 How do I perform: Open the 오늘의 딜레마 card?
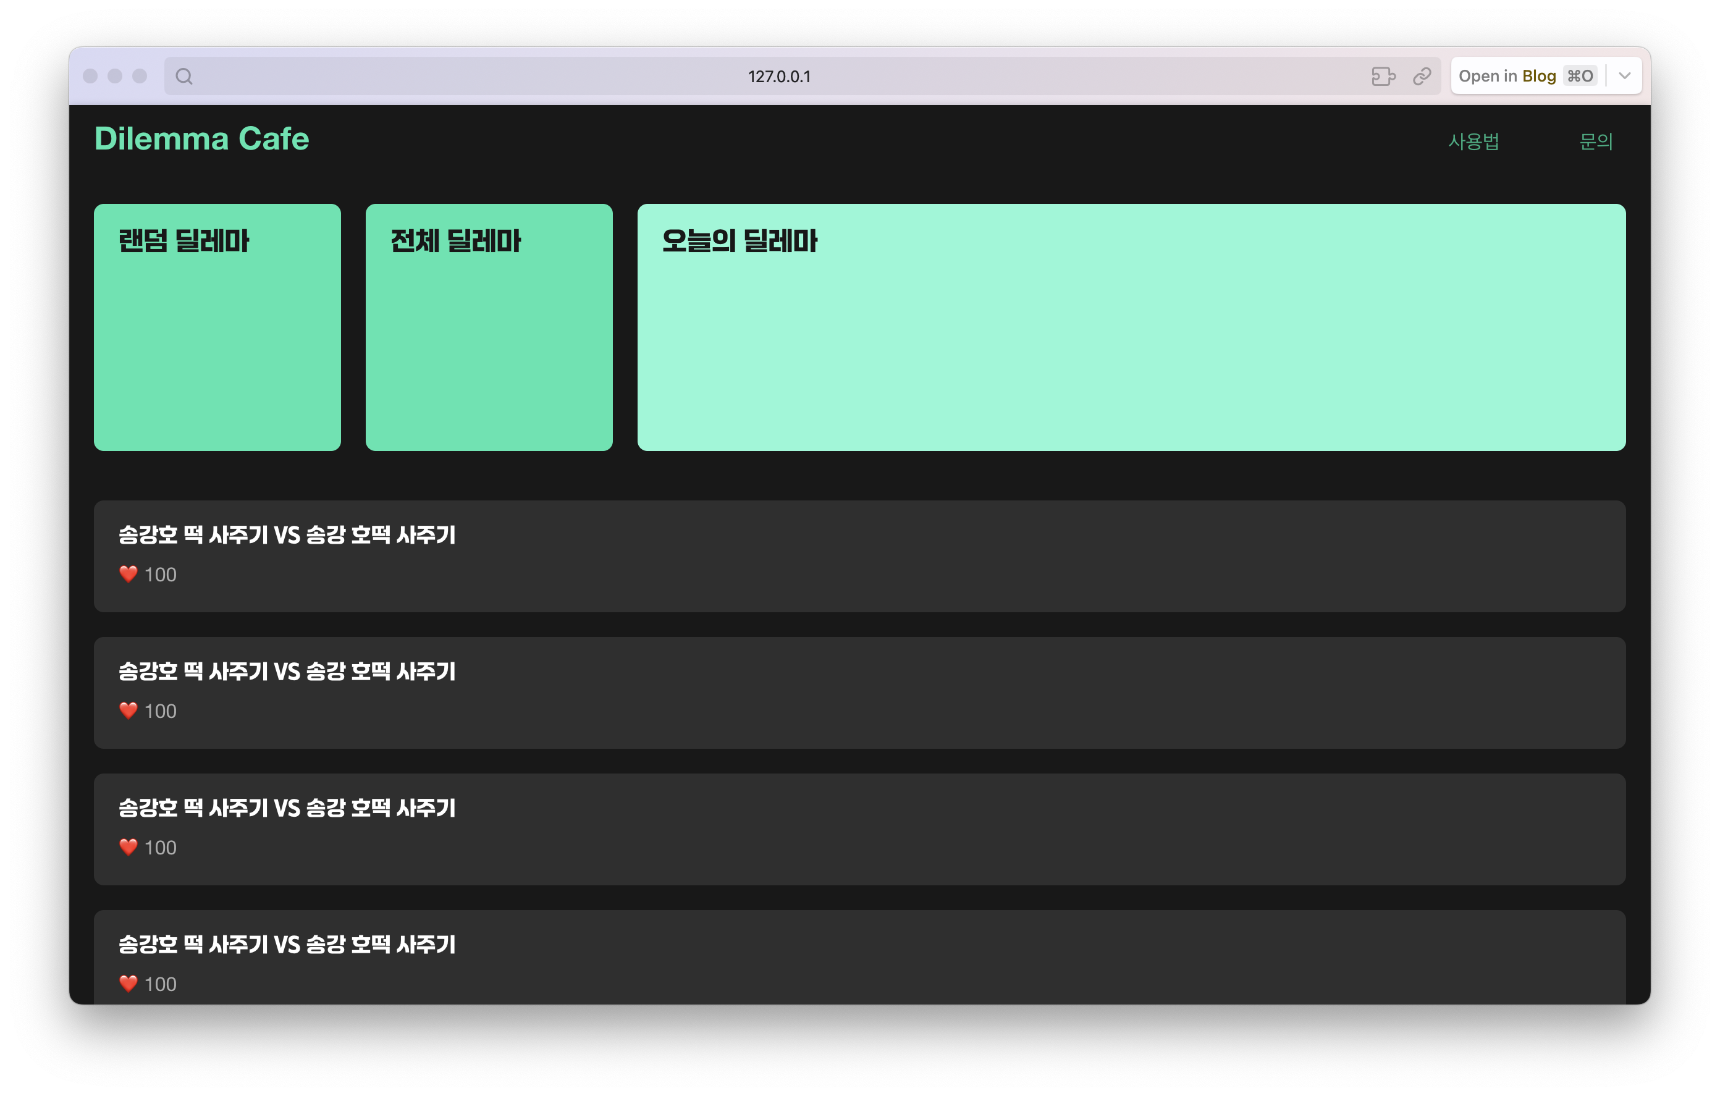[x=1131, y=327]
